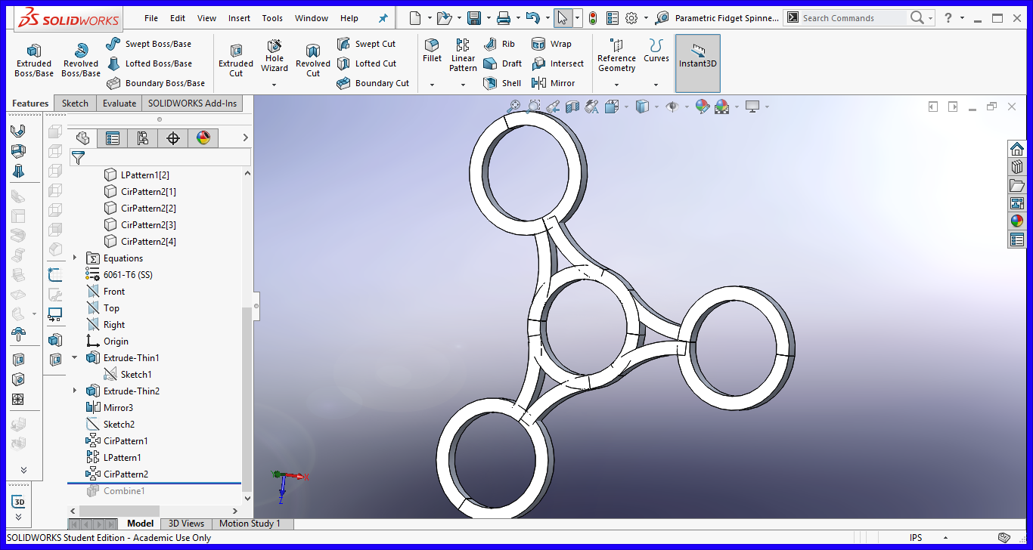1033x550 pixels.
Task: Click the Save toolbar icon
Action: click(474, 17)
